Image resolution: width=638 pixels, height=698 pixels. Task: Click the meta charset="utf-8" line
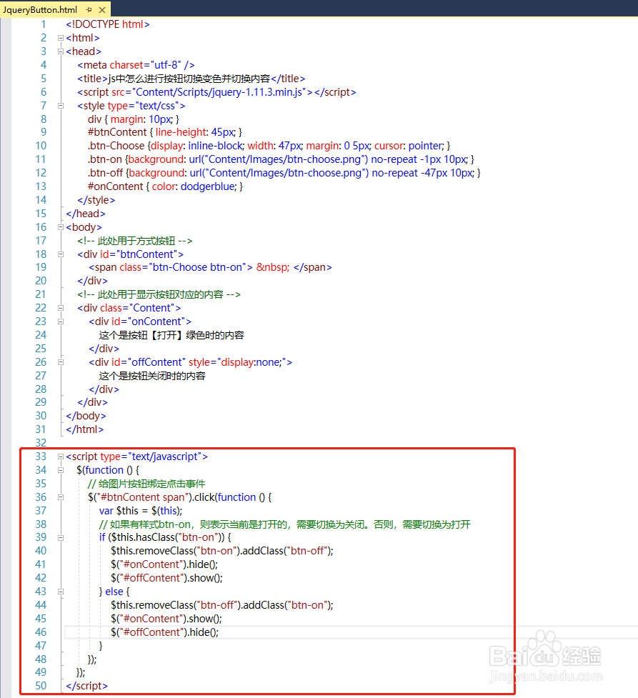pyautogui.click(x=136, y=65)
